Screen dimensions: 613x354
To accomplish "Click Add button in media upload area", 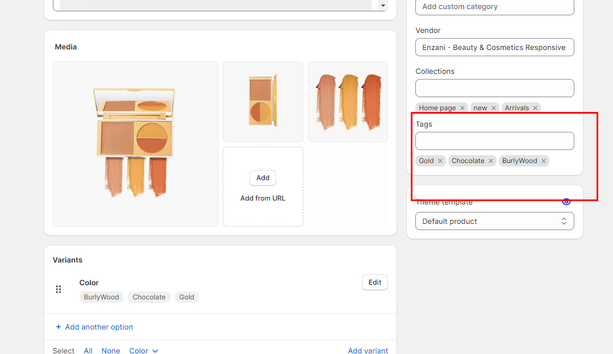I will (x=262, y=178).
